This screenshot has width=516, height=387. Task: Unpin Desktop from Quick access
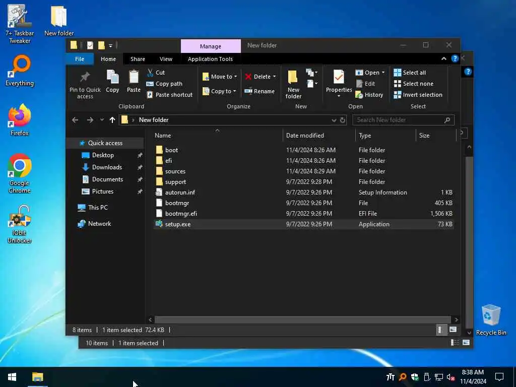(x=140, y=155)
